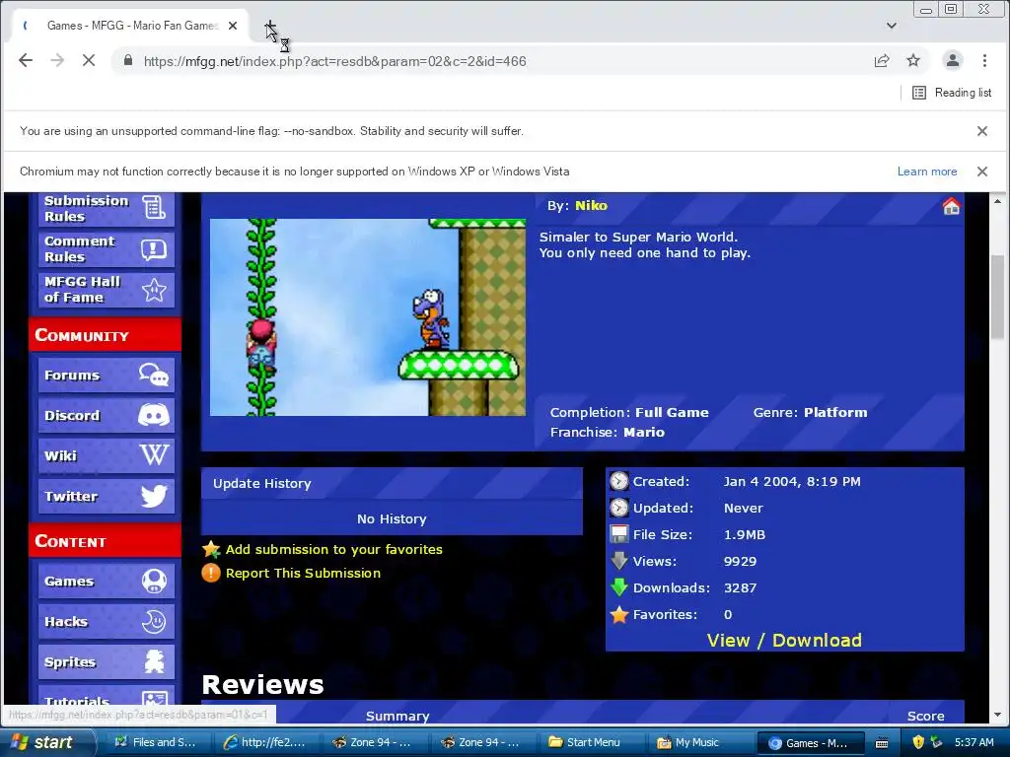Image resolution: width=1010 pixels, height=757 pixels.
Task: Open MFGG Hall of Fame link
Action: click(x=107, y=290)
